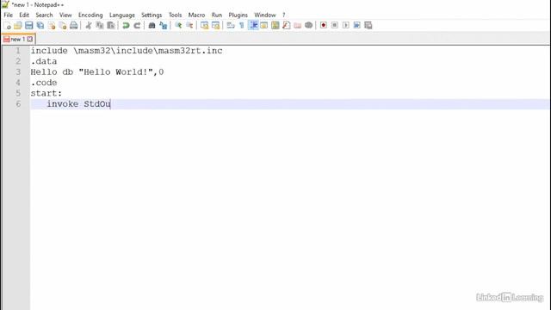
Task: Click the Close All toolbar icon
Action: click(63, 25)
